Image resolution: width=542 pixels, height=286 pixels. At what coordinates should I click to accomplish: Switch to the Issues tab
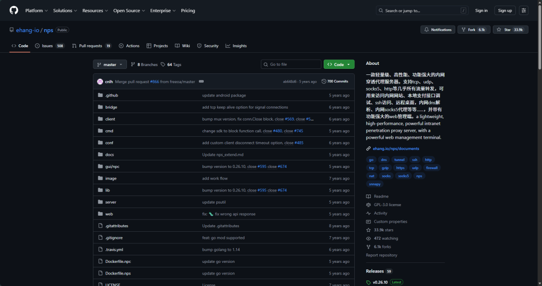tap(50, 46)
